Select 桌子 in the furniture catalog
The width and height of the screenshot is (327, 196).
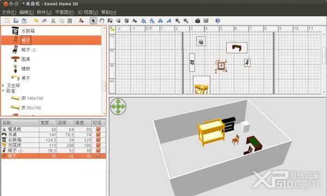(26, 78)
